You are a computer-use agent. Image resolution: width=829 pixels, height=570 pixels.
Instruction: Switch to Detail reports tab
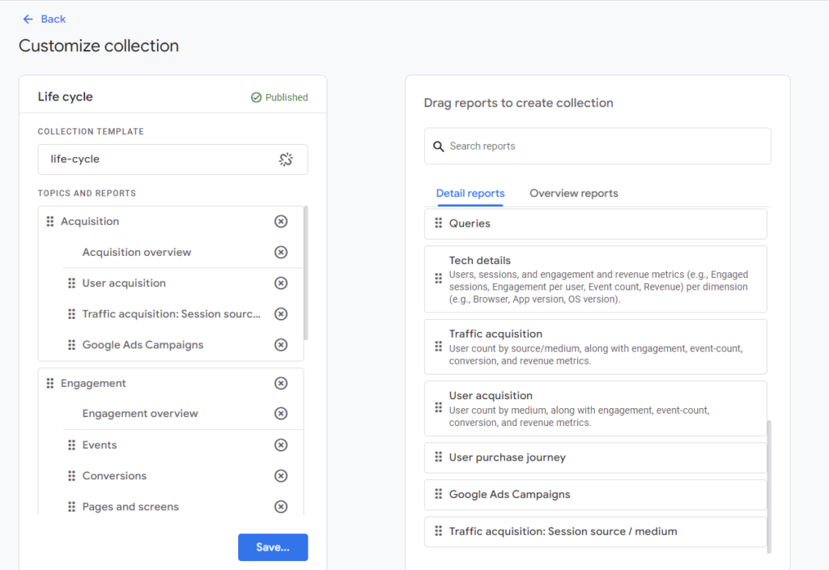coord(470,194)
